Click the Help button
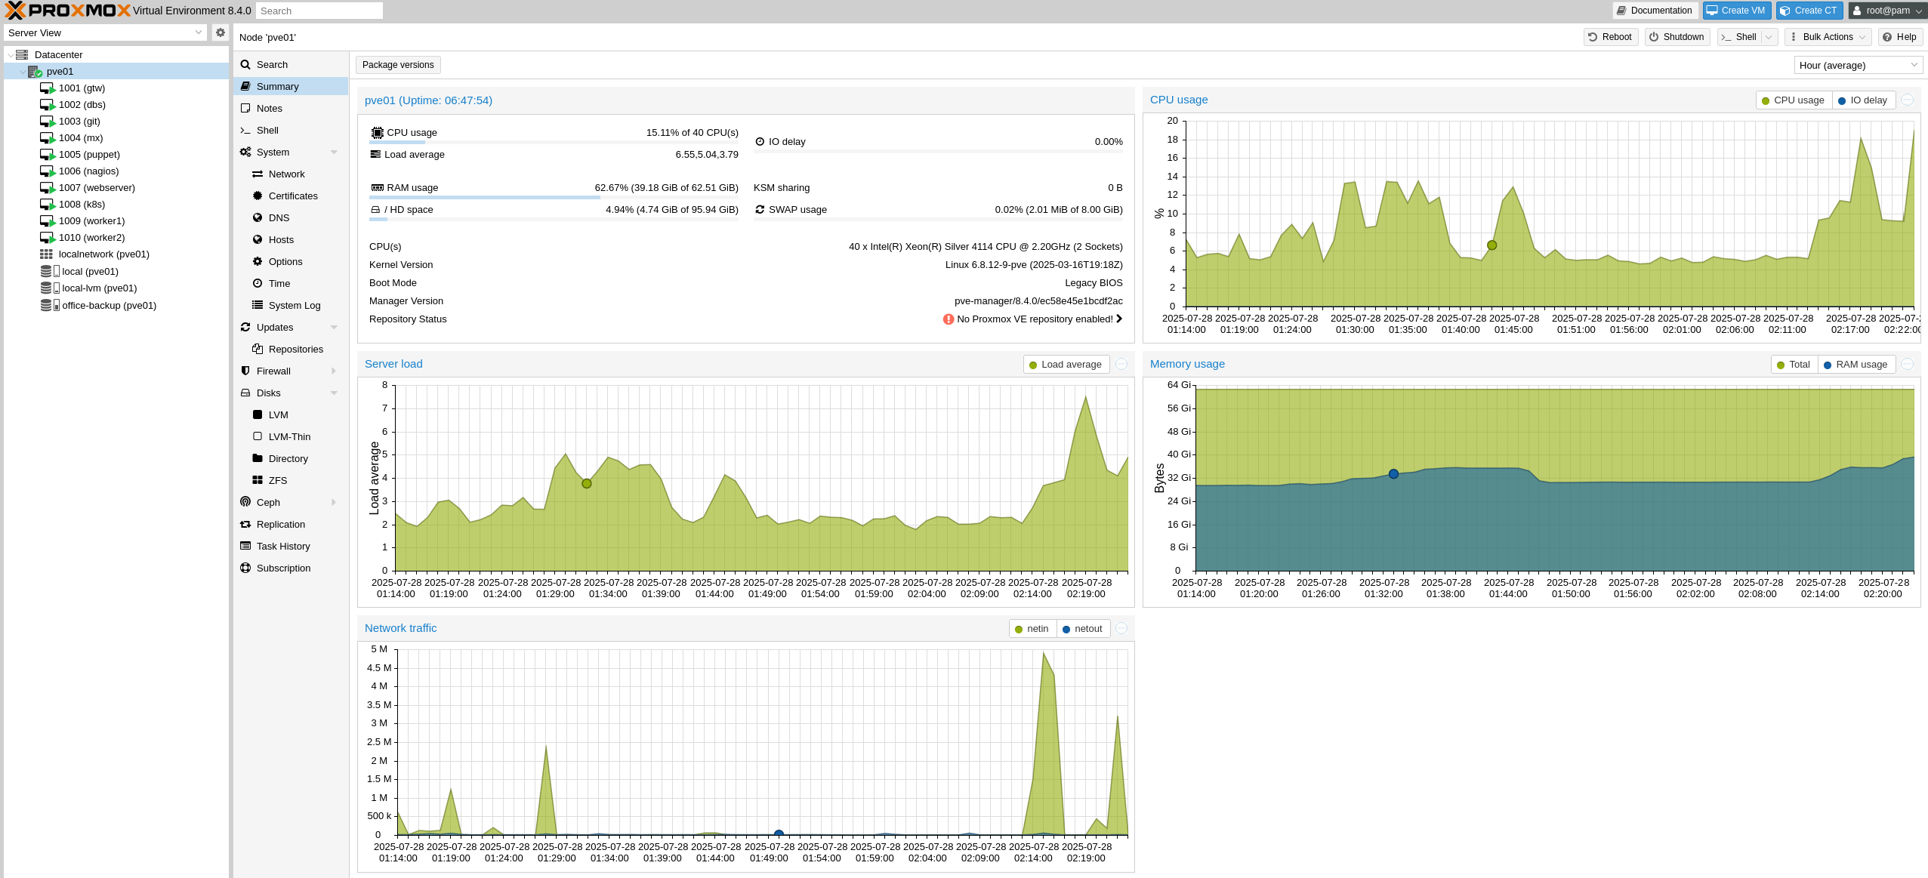The image size is (1928, 878). click(x=1900, y=37)
